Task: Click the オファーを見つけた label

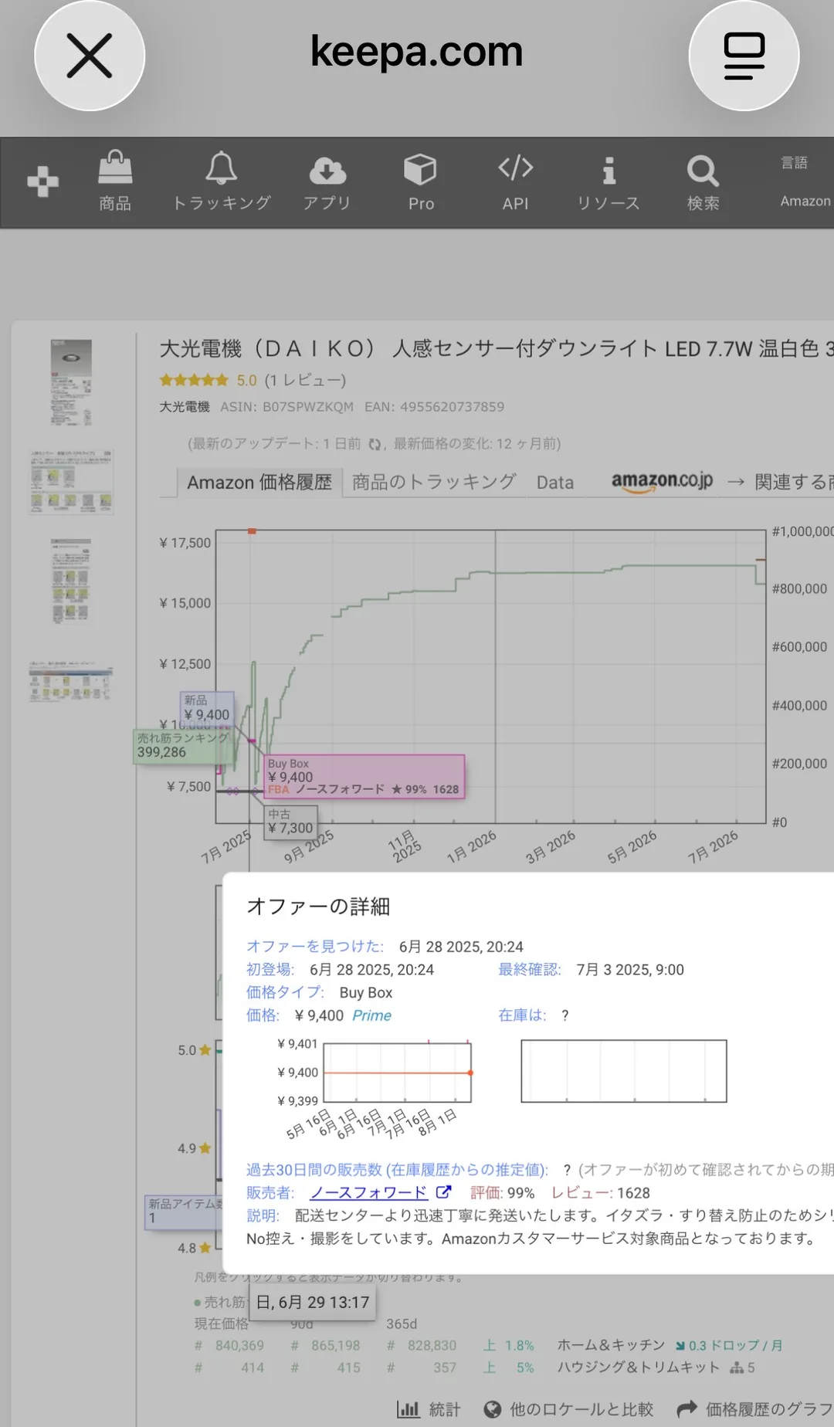Action: pyautogui.click(x=314, y=947)
